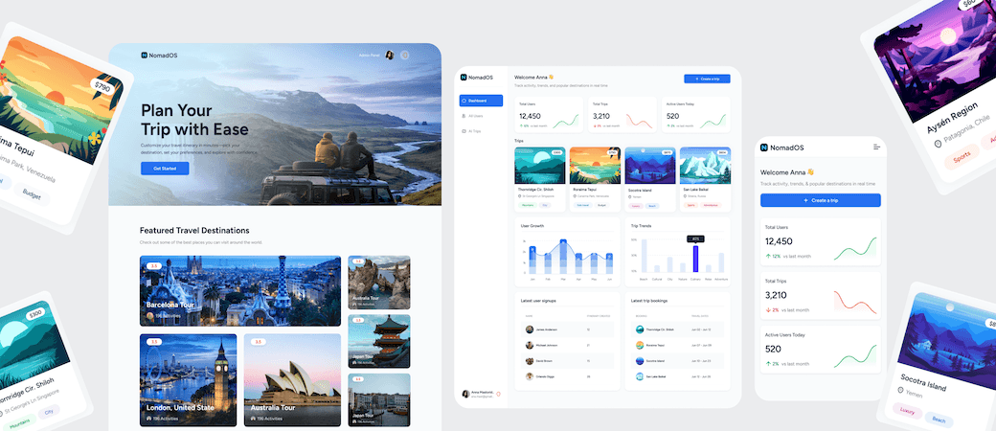This screenshot has height=431, width=996.
Task: Click Michael Johnson's avatar in latest signups
Action: [x=529, y=345]
